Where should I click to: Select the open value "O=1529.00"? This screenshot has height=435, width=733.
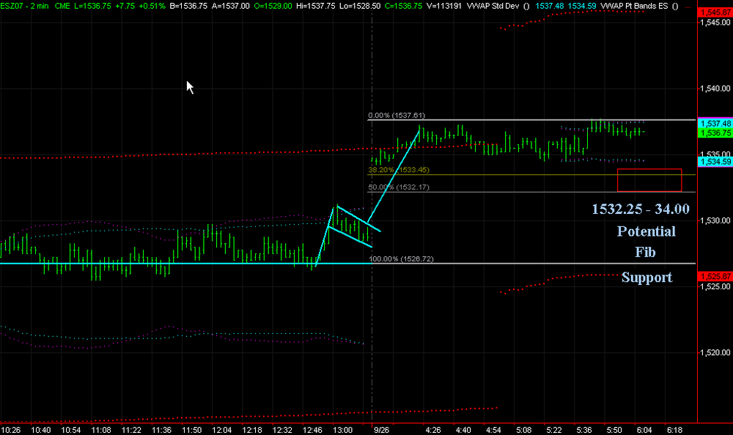click(x=273, y=6)
